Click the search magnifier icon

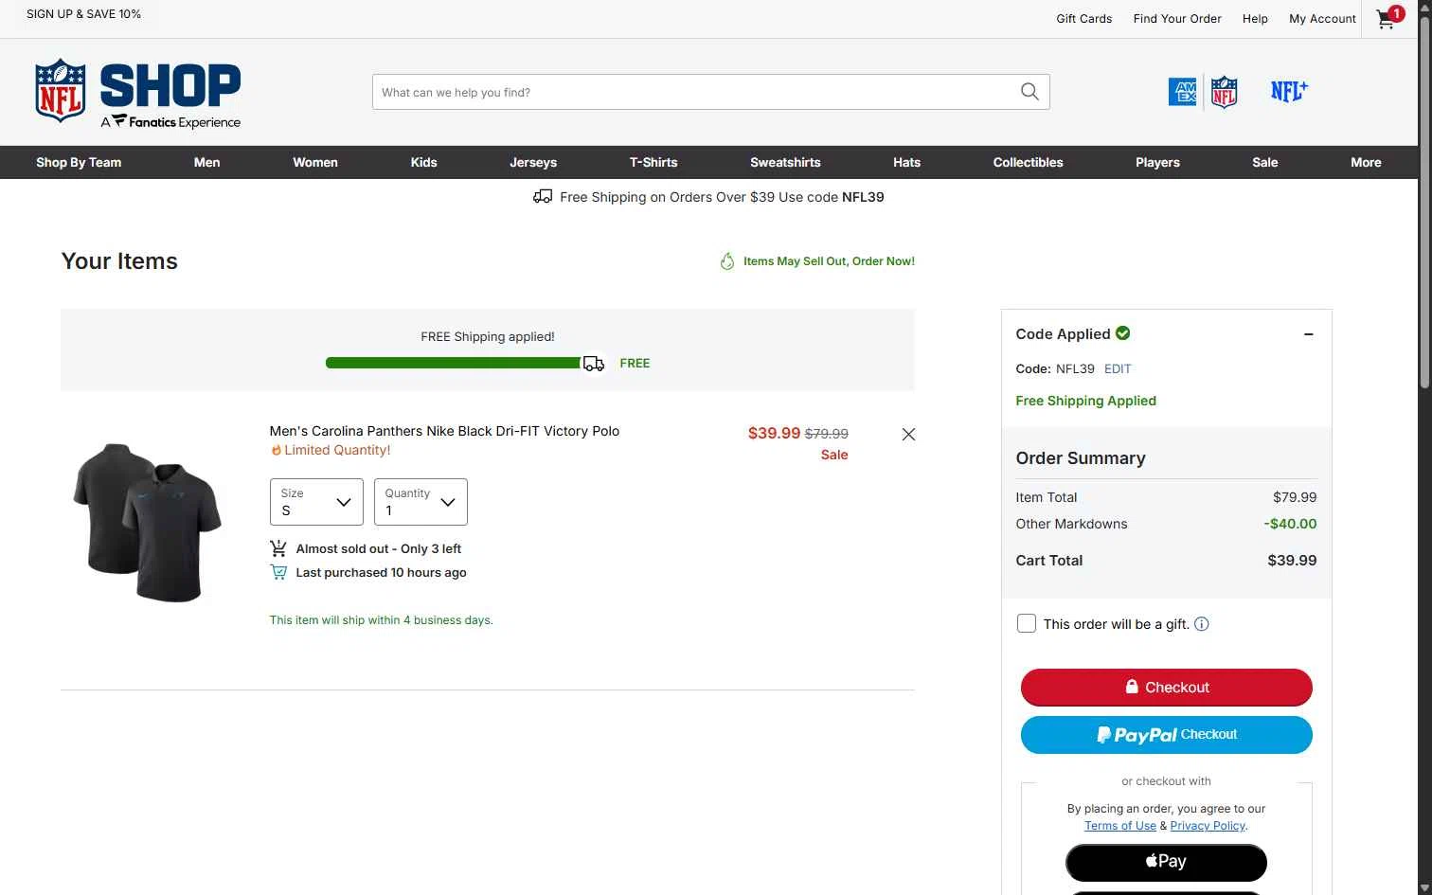tap(1029, 92)
